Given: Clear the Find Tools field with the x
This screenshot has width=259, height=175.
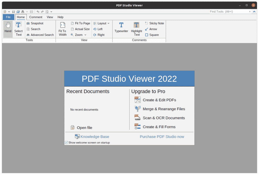Looking at the screenshot, I should tap(250, 12).
